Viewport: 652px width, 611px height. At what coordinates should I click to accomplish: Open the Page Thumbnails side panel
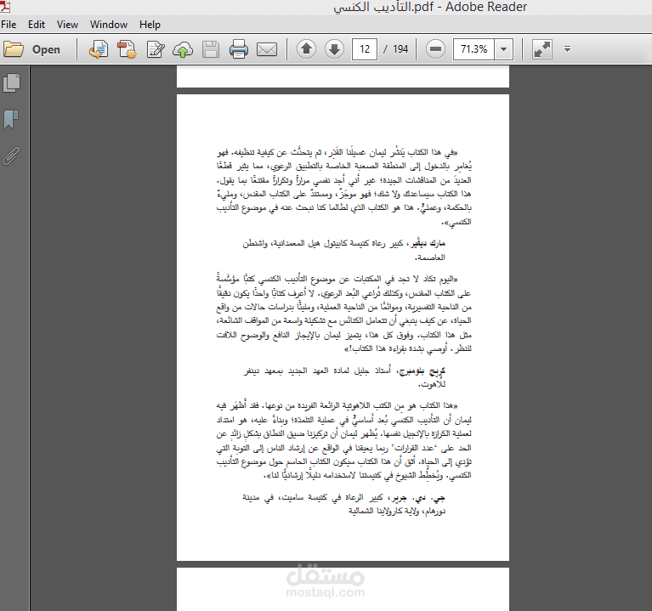[x=12, y=82]
